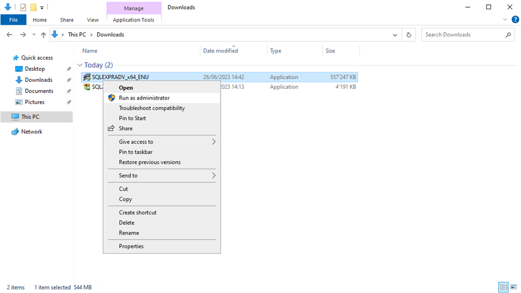521x293 pixels.
Task: Sort by the Date modified column
Action: pos(220,51)
